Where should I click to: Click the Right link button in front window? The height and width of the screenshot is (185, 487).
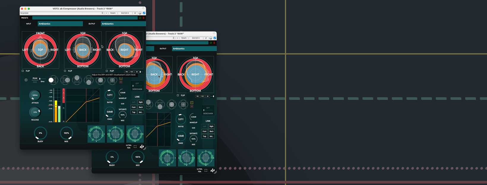click(x=141, y=102)
